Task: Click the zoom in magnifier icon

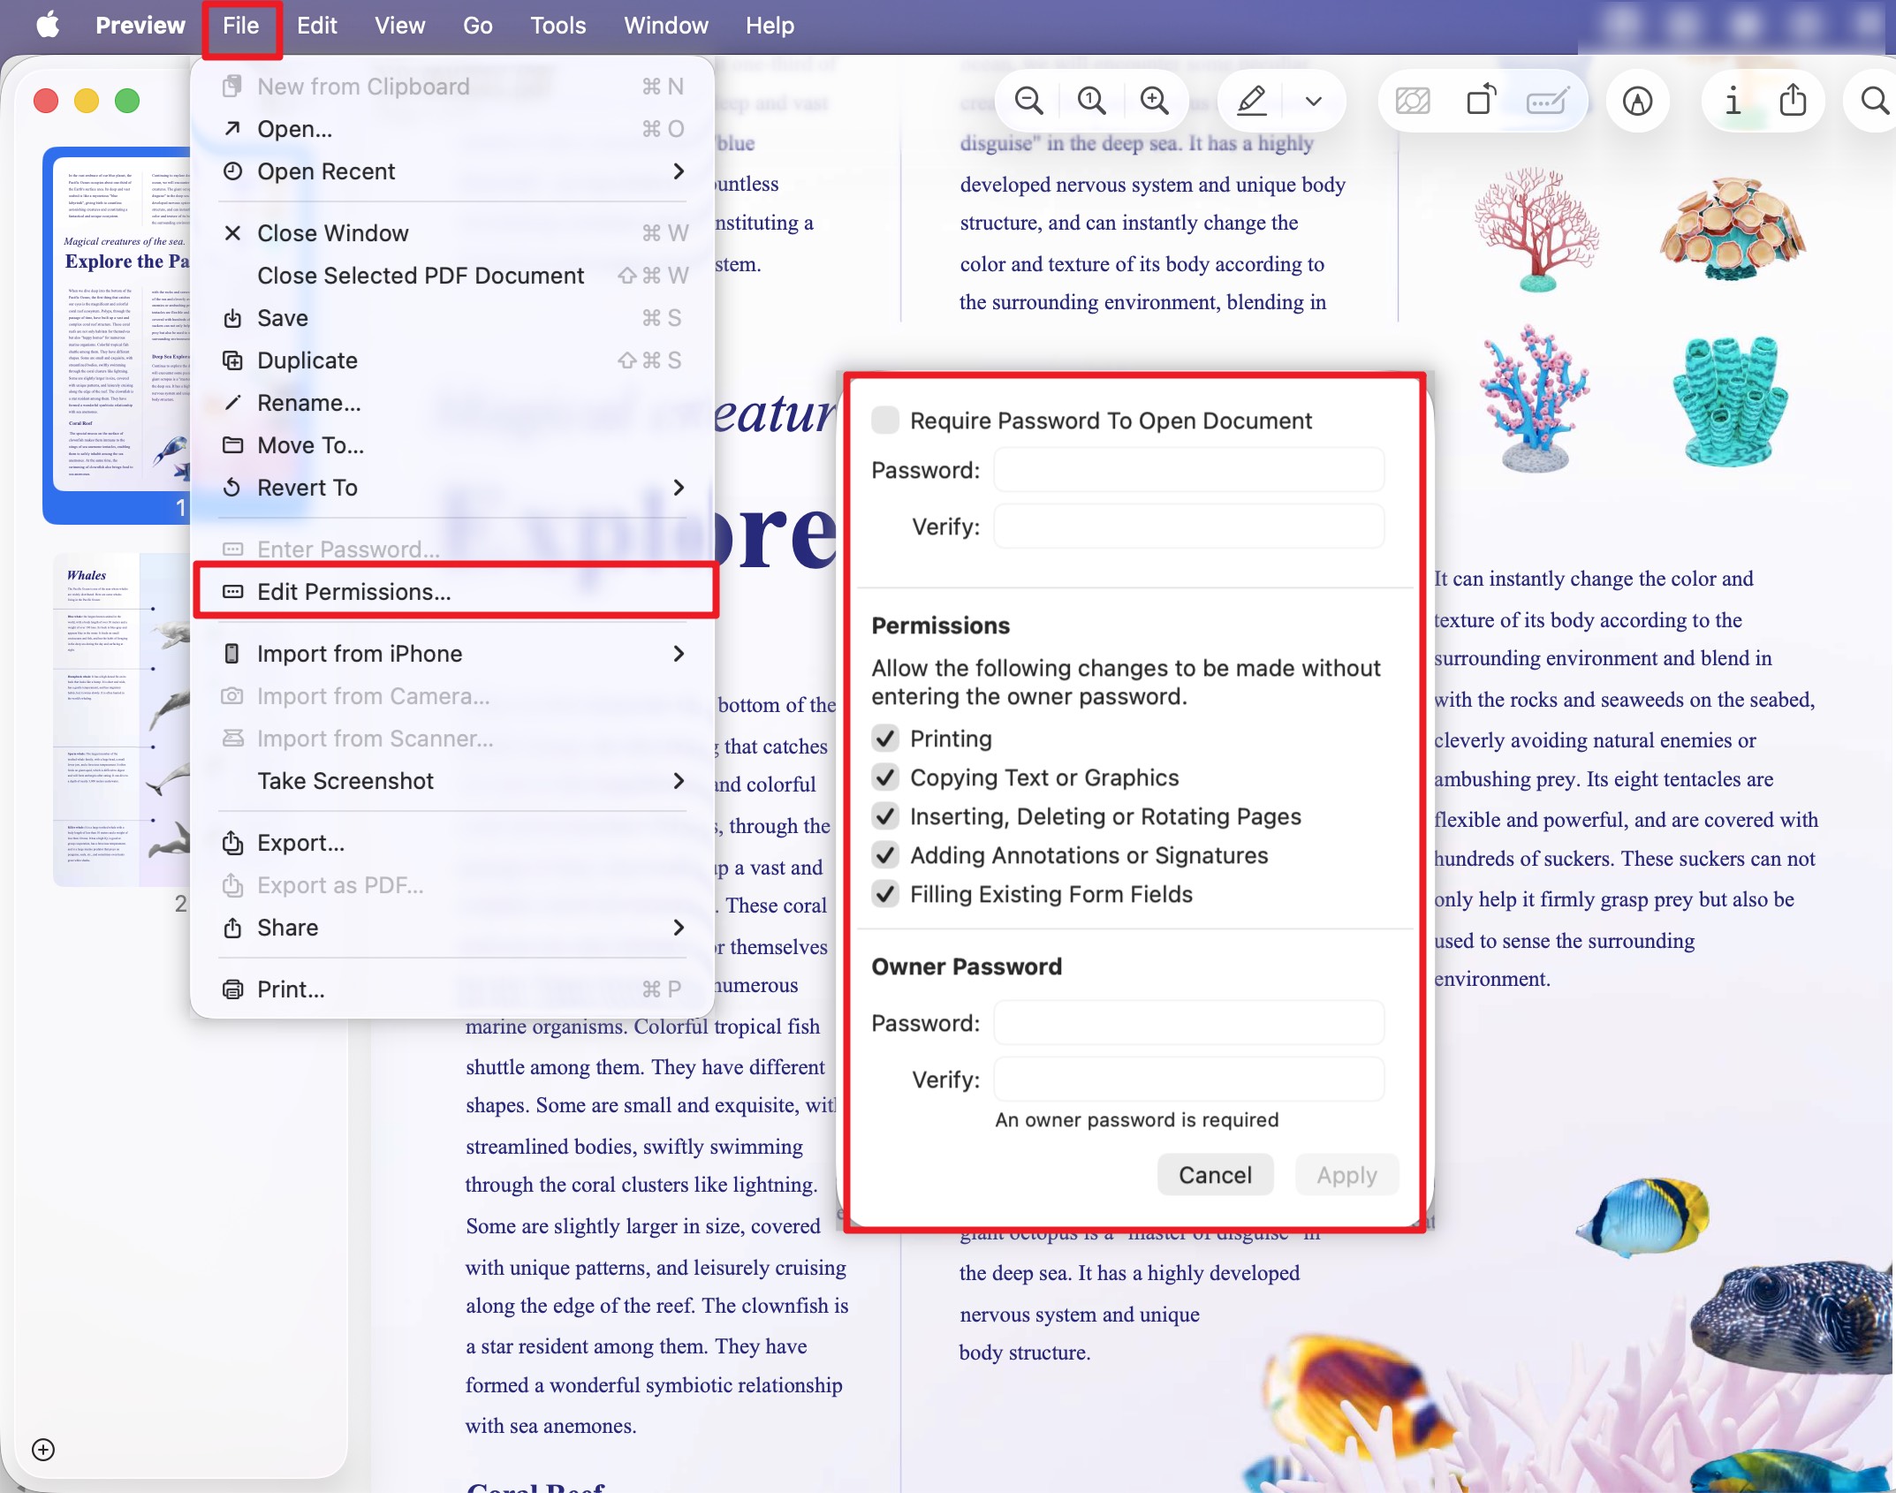Action: [1154, 101]
